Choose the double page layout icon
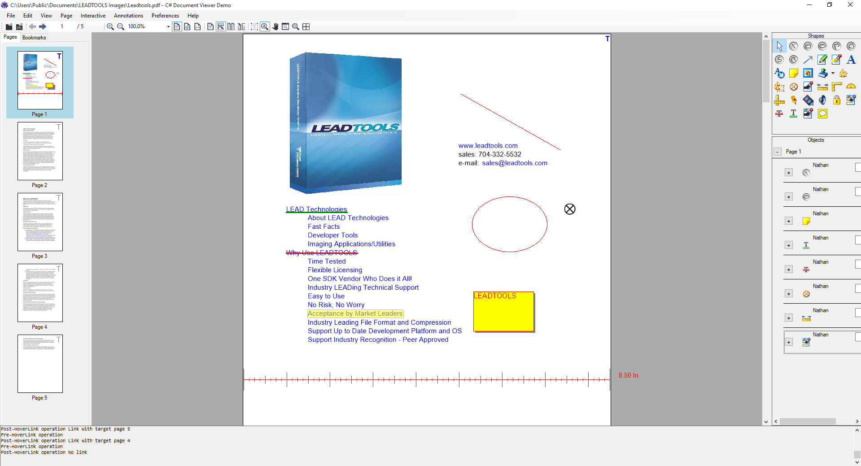The height and width of the screenshot is (466, 861). pyautogui.click(x=231, y=26)
